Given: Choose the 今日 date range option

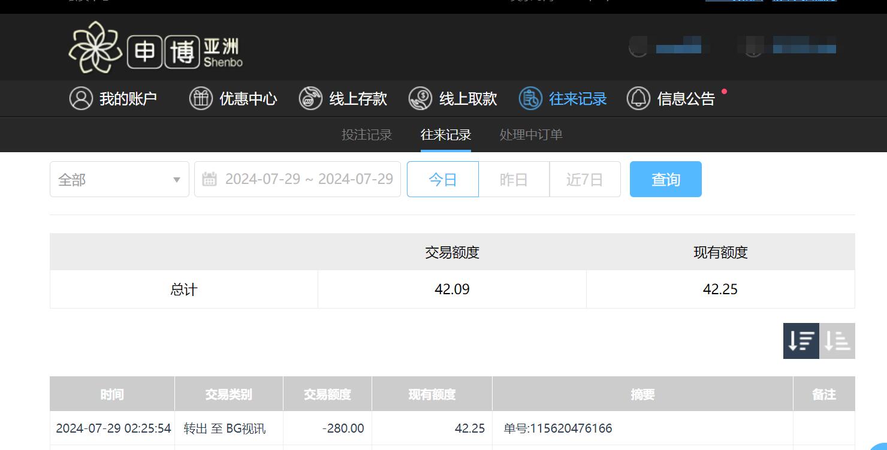Looking at the screenshot, I should click(x=442, y=179).
